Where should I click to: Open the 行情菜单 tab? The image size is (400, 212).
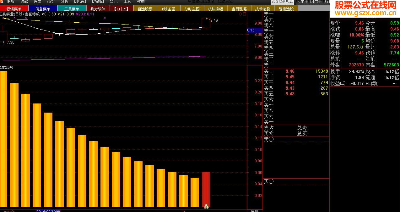(x=14, y=9)
